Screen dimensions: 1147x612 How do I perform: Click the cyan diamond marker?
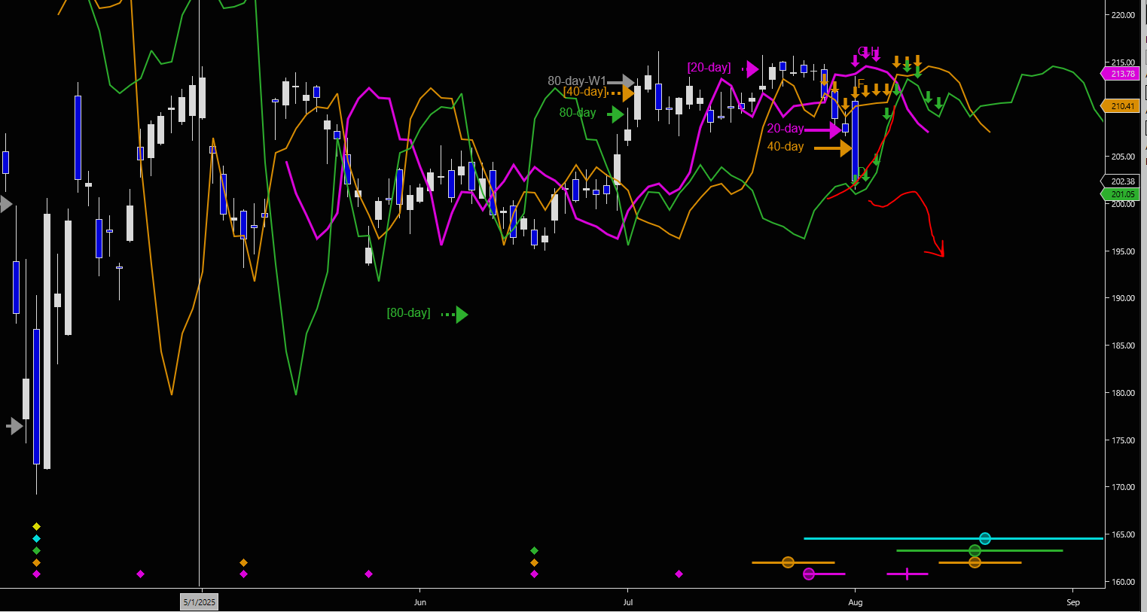click(x=36, y=538)
